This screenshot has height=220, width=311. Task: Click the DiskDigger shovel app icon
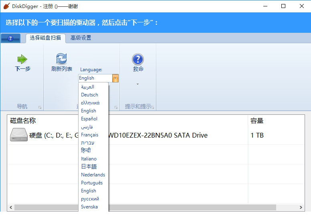[6, 6]
